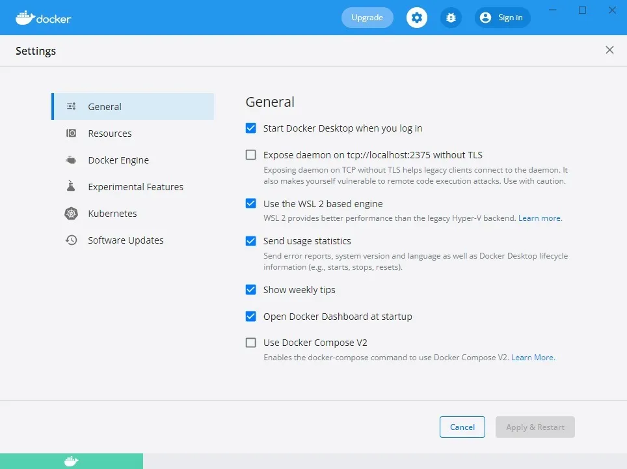
Task: Click the whale icon in green status bar
Action: click(72, 461)
